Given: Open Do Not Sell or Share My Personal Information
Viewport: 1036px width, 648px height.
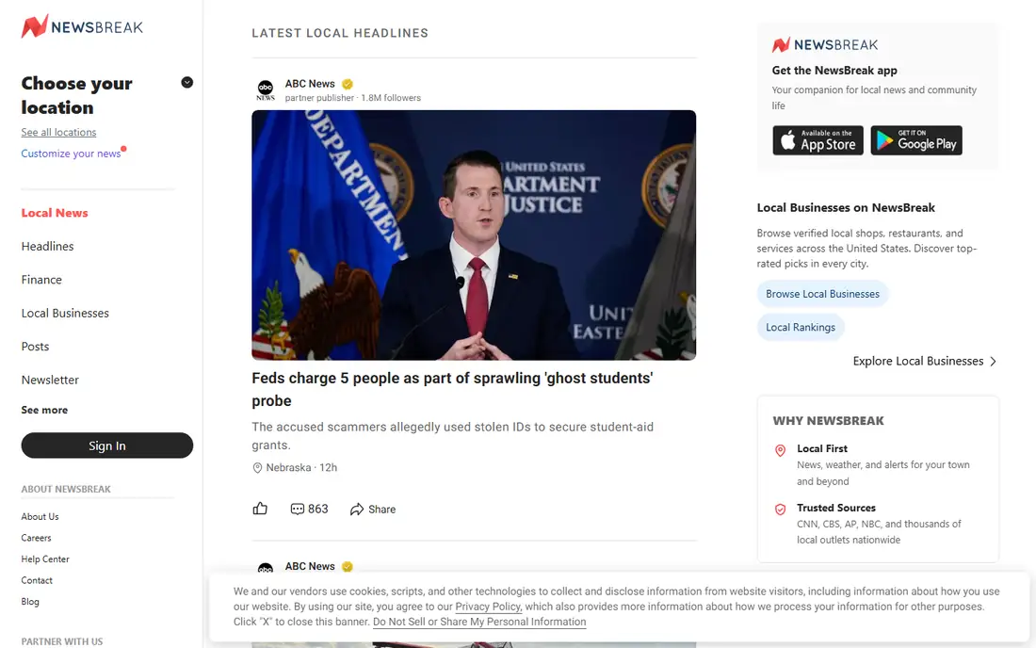Looking at the screenshot, I should point(479,622).
